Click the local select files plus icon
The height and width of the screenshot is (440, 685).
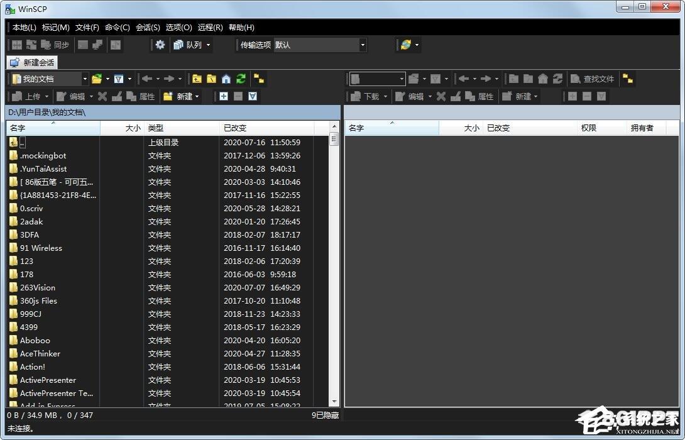point(224,96)
